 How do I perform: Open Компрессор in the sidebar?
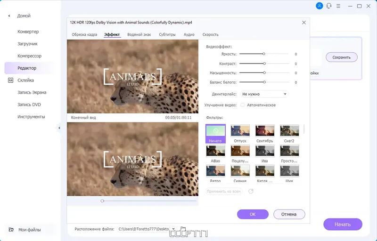29,56
